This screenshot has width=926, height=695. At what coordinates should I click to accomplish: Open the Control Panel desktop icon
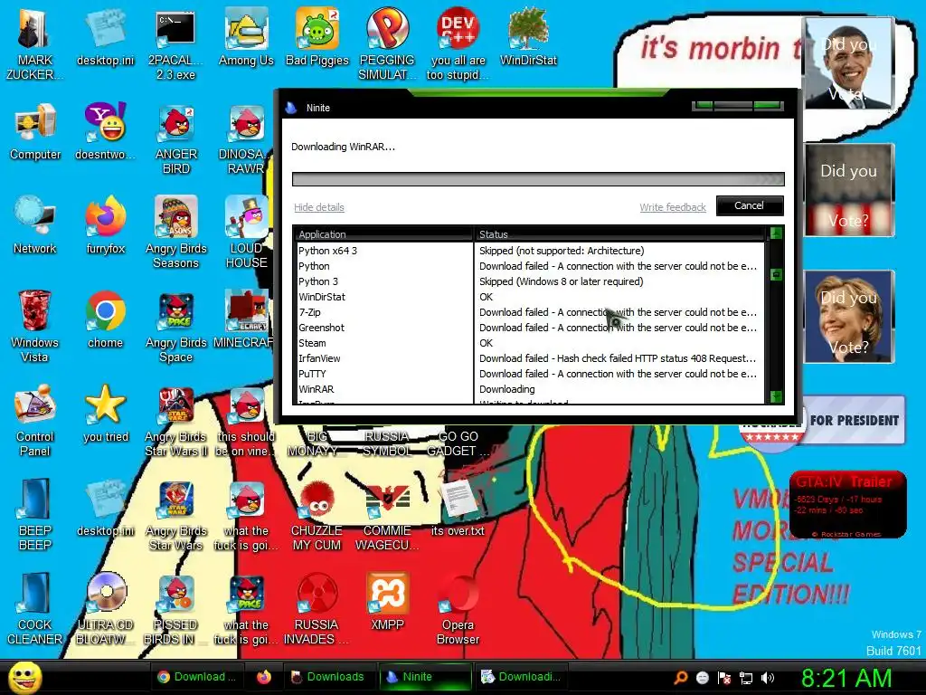34,421
